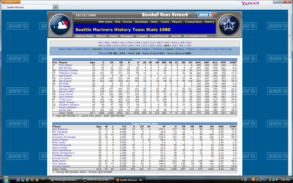Open George Foster's player page
The width and height of the screenshot is (293, 183).
pyautogui.click(x=67, y=89)
